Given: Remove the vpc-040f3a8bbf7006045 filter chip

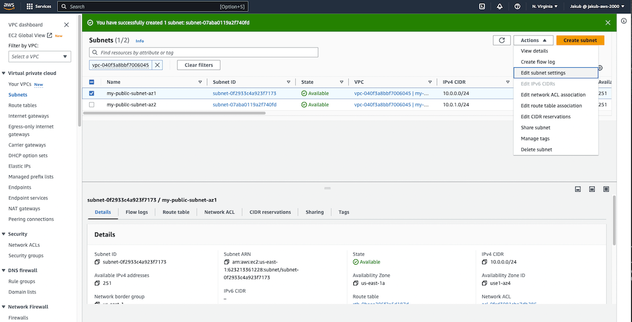Looking at the screenshot, I should pos(157,65).
